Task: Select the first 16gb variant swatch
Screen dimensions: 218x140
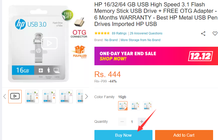Action: pyautogui.click(x=123, y=106)
